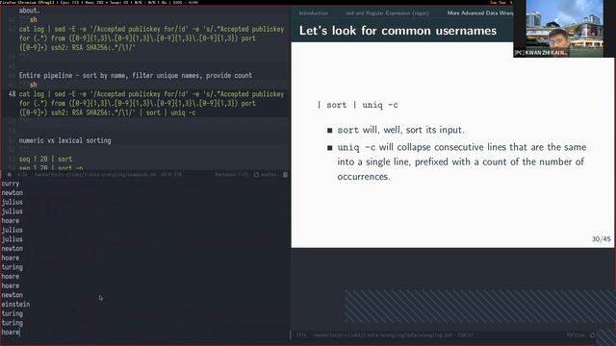Click the Markdown mode label in the editor modeline
616x346 pixels.
click(231, 175)
